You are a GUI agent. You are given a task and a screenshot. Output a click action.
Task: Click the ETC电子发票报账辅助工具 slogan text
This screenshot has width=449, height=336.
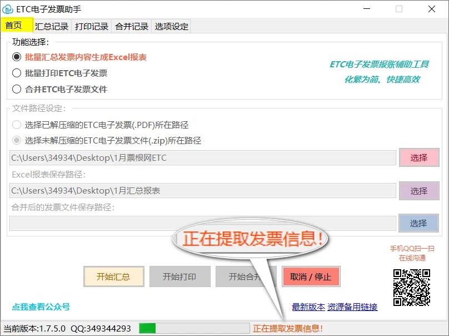pos(380,64)
